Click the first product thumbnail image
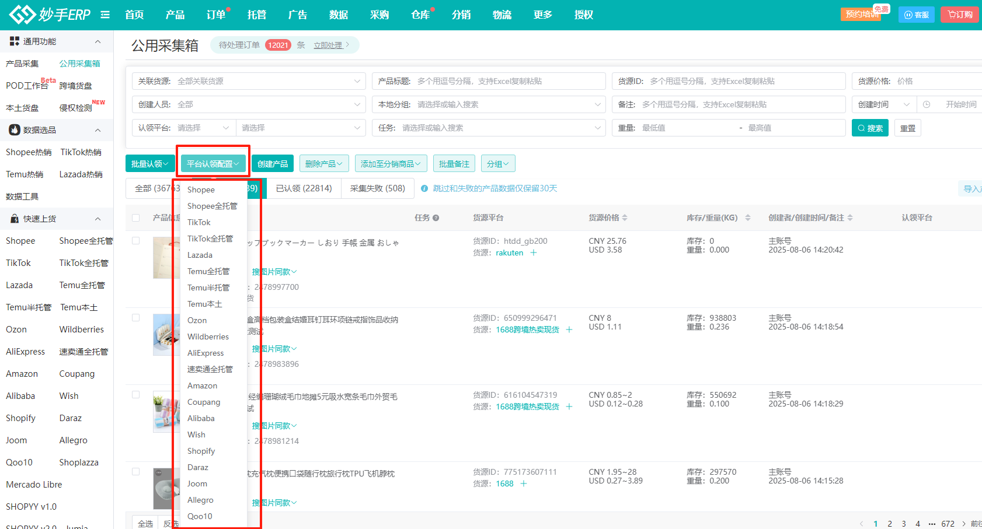 [x=163, y=257]
